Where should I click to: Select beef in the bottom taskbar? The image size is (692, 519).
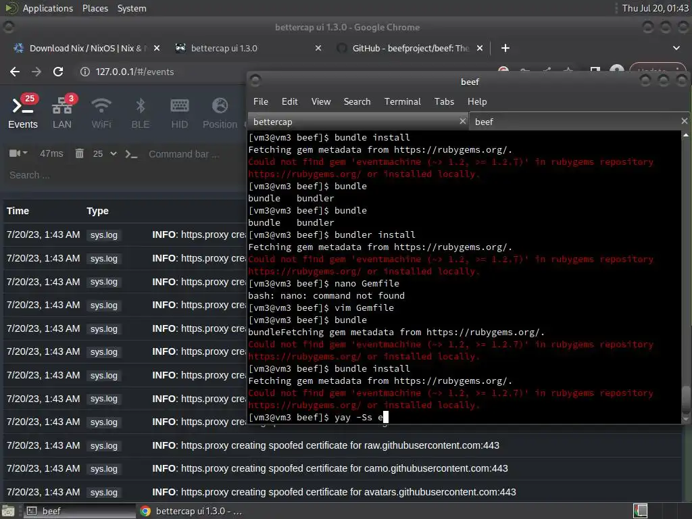point(80,511)
